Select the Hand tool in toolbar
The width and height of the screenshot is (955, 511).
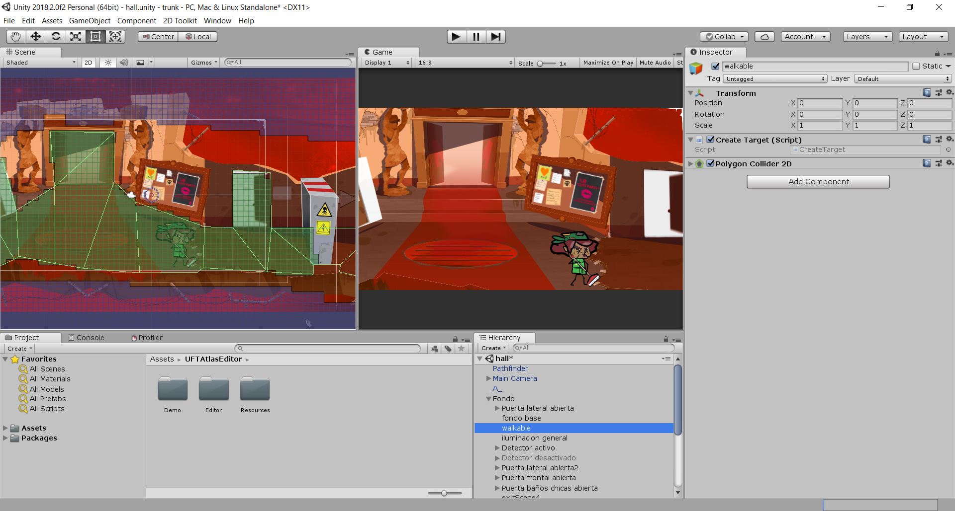(16, 37)
